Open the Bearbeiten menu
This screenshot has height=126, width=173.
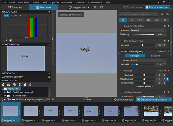click(x=24, y=2)
